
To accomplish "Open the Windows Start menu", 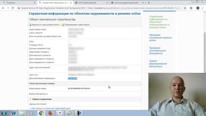I will pyautogui.click(x=4, y=113).
